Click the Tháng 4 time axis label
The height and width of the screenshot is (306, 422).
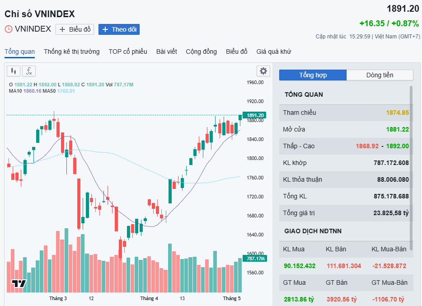click(x=149, y=298)
